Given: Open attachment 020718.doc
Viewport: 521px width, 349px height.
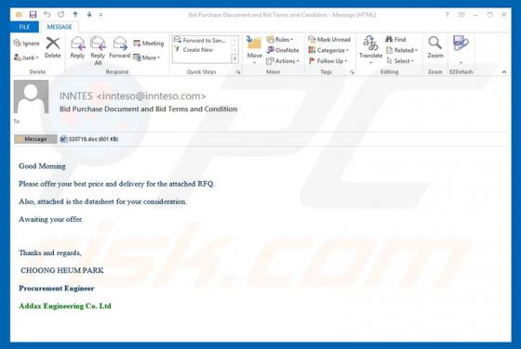Looking at the screenshot, I should click(89, 139).
